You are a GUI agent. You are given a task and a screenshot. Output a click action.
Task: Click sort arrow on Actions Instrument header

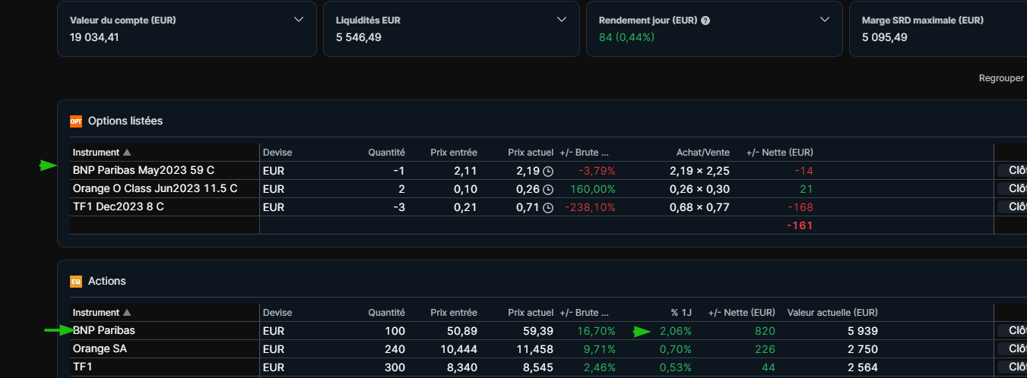click(127, 313)
